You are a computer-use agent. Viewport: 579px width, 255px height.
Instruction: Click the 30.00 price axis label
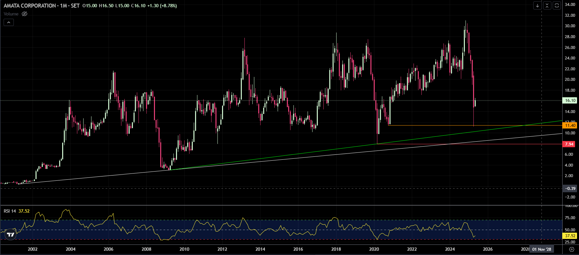(x=570, y=26)
